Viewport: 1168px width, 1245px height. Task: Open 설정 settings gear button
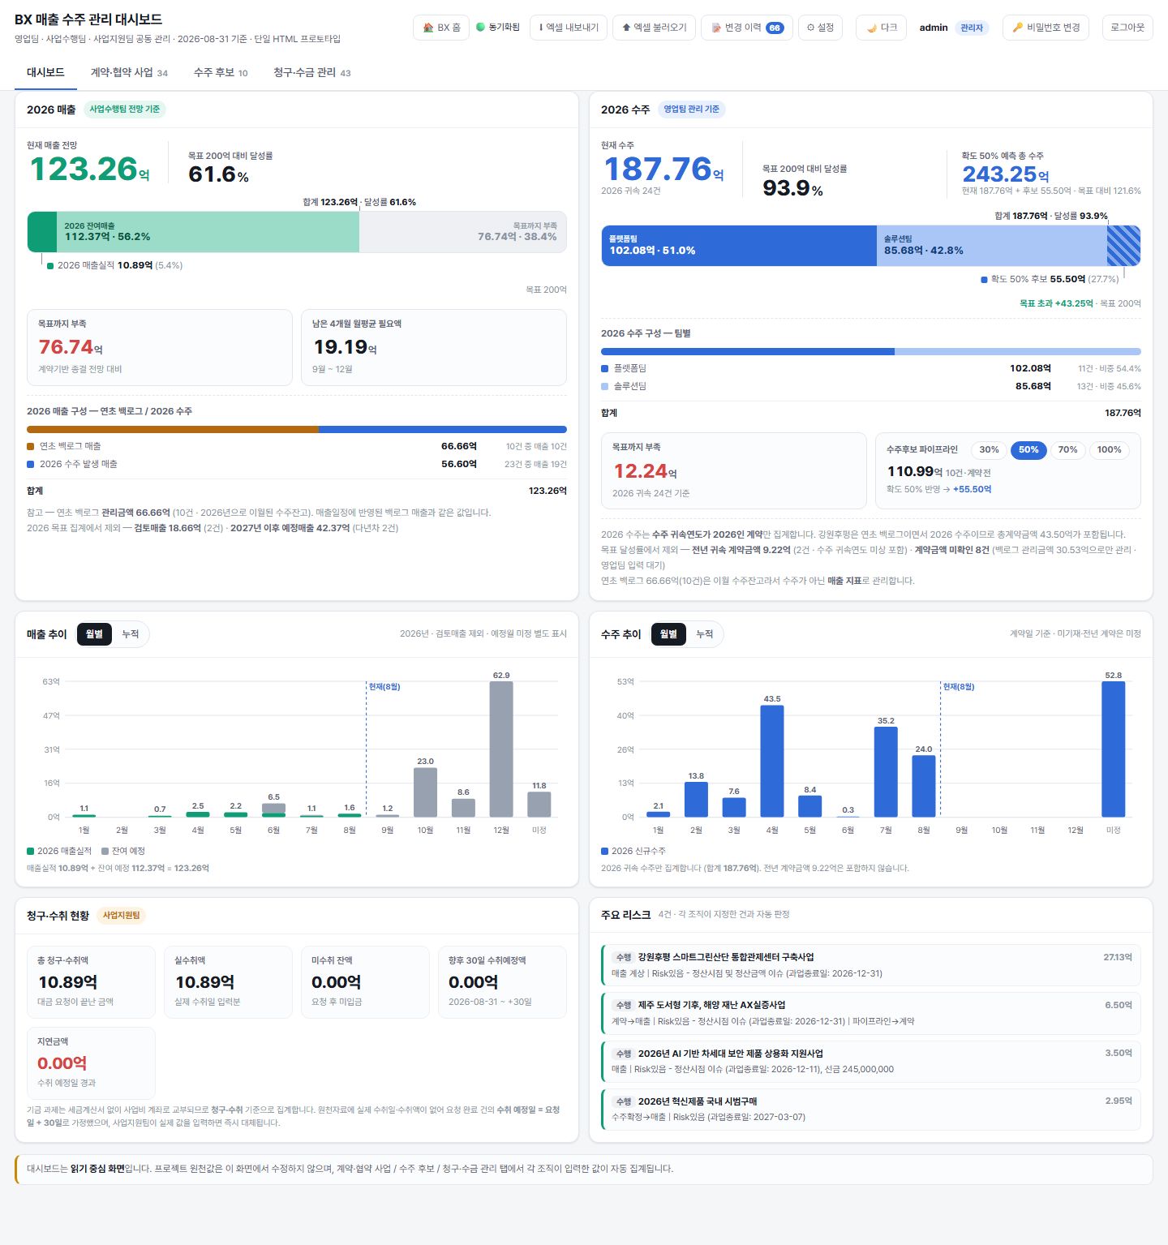(x=820, y=28)
